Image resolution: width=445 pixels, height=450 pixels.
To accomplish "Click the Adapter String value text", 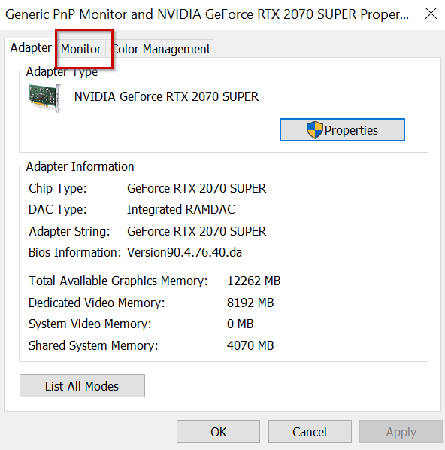I will (x=196, y=231).
